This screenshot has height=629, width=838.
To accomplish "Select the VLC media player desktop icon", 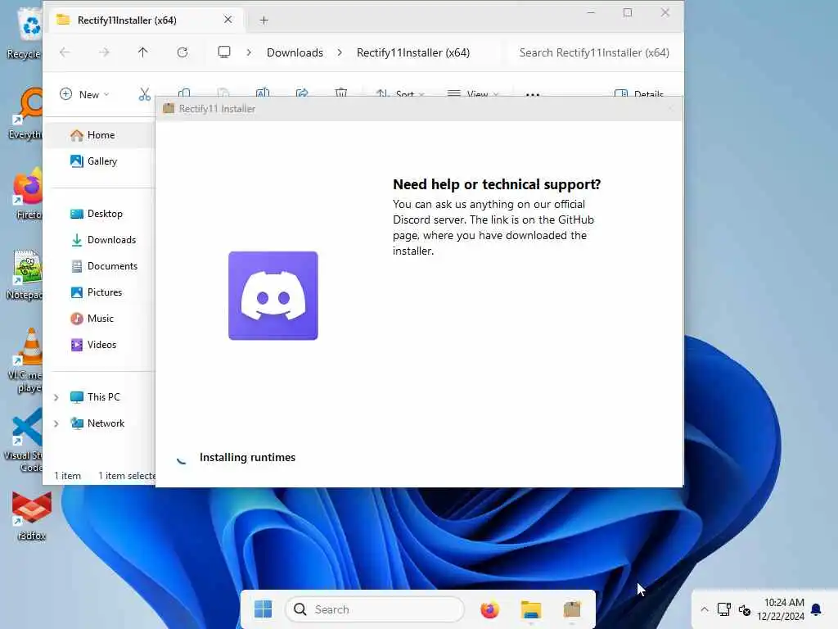I will [x=24, y=360].
